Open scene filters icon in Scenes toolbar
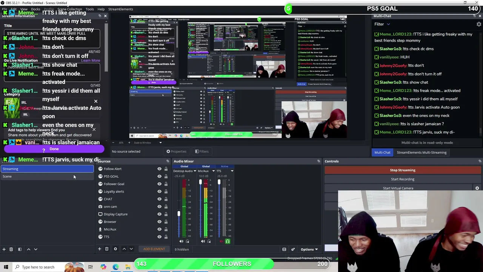Screen dimensions: 483x272 (x=20, y=249)
